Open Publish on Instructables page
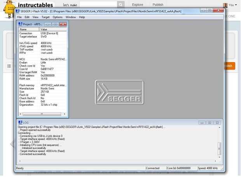This screenshot has width=241, height=177. click(x=158, y=5)
